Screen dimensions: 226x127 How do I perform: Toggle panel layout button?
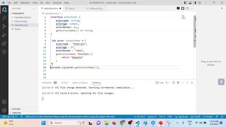pyautogui.click(x=190, y=3)
